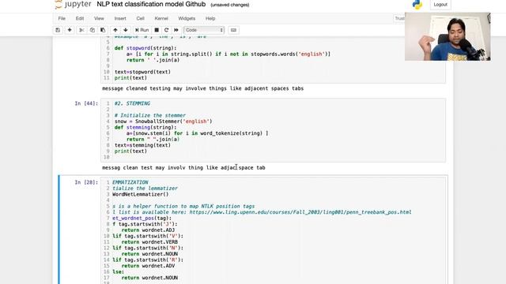Image resolution: width=506 pixels, height=284 pixels.
Task: Click inside the STEMMING code cell
Action: (273, 130)
